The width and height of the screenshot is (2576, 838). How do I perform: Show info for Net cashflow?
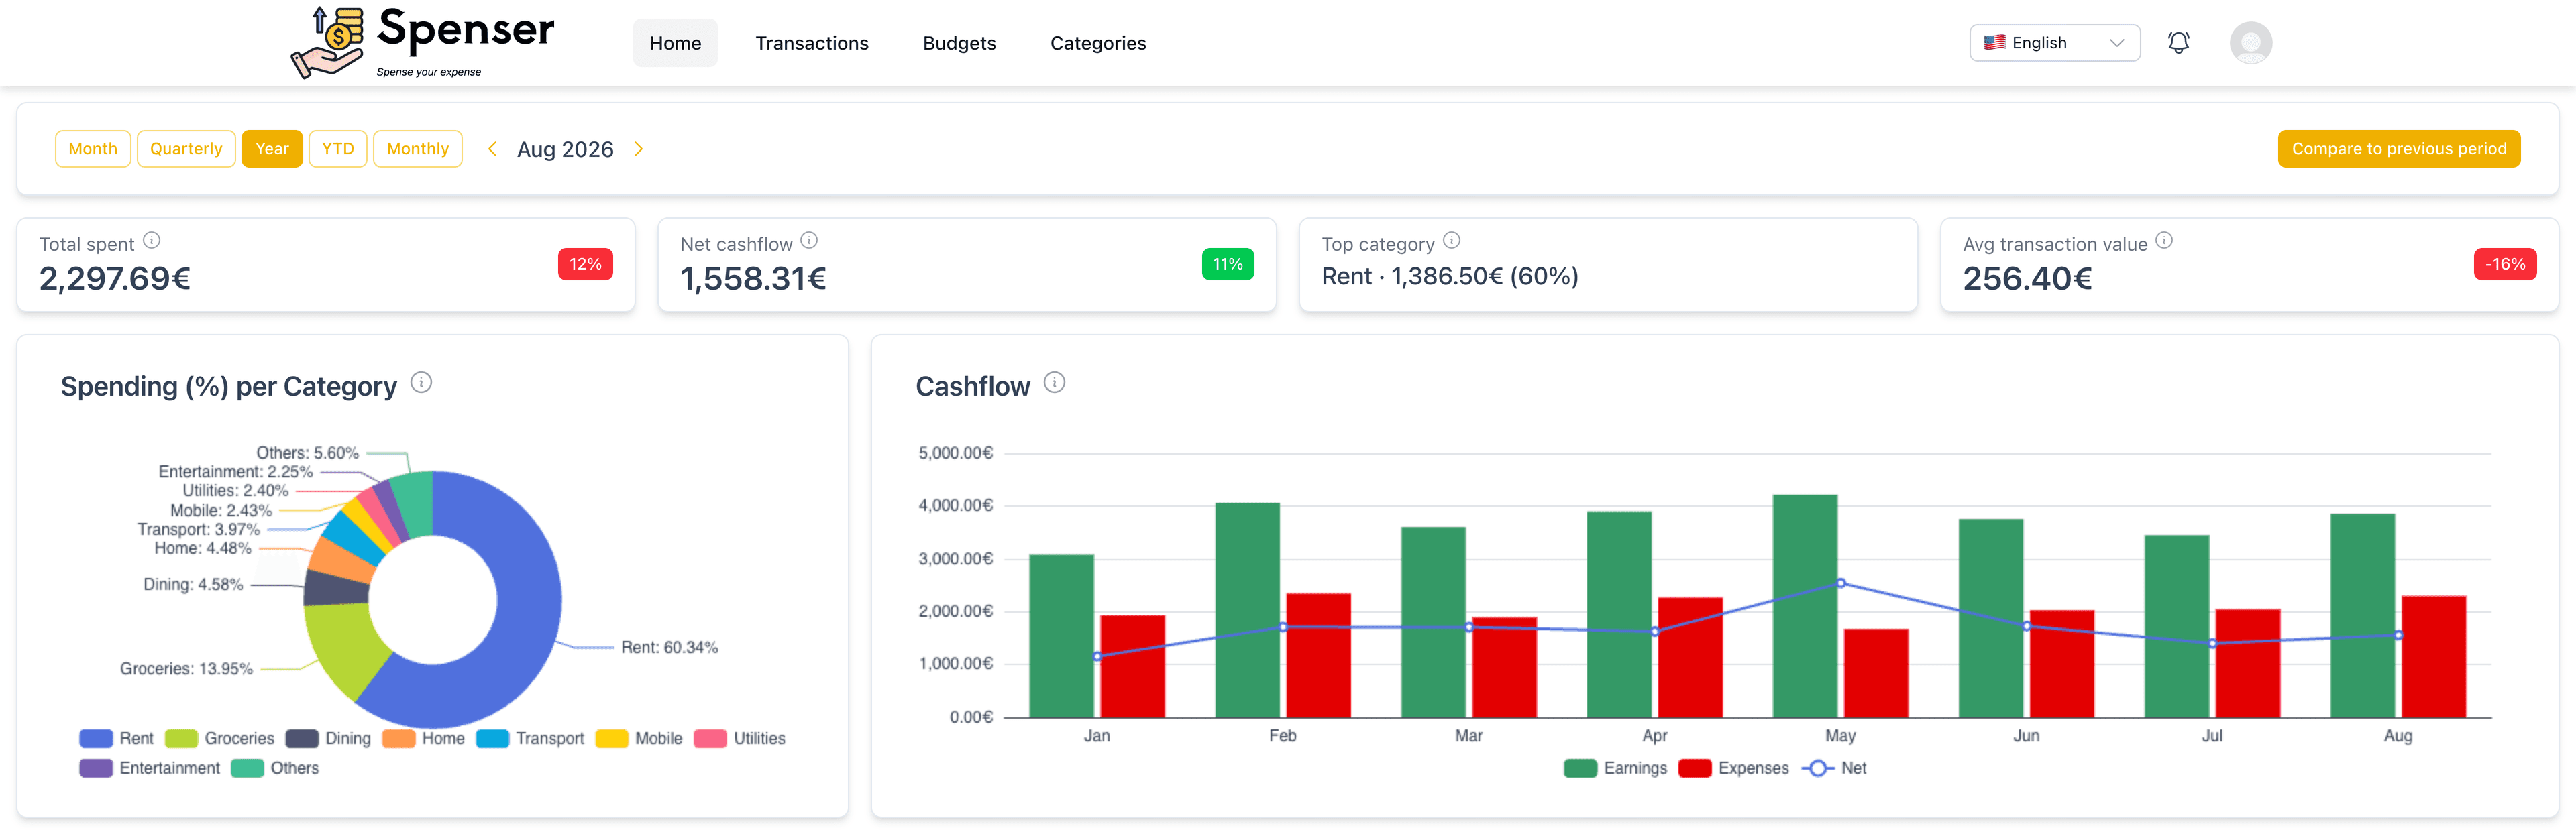click(809, 241)
